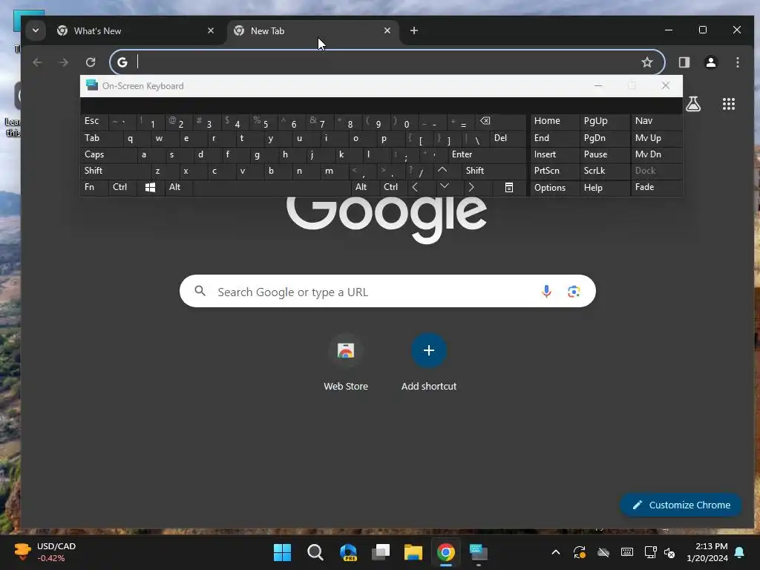This screenshot has width=760, height=570.
Task: Close the What's New tab
Action: pyautogui.click(x=210, y=30)
